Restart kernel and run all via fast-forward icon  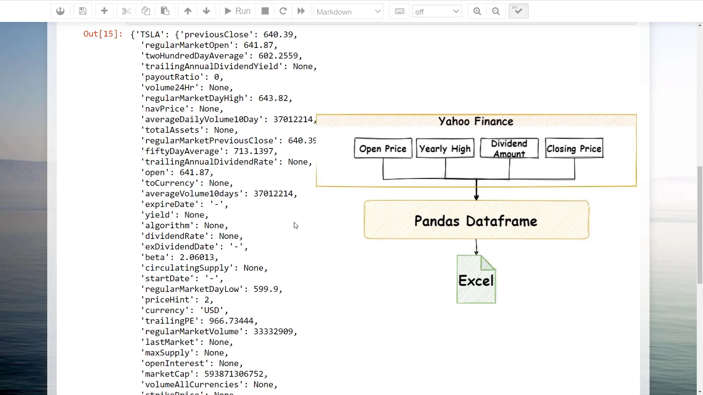coord(301,11)
